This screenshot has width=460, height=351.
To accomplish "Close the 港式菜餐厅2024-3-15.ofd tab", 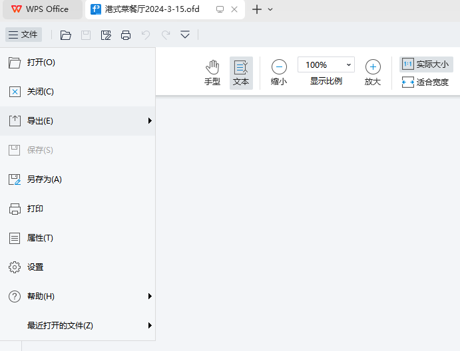I will [x=234, y=9].
